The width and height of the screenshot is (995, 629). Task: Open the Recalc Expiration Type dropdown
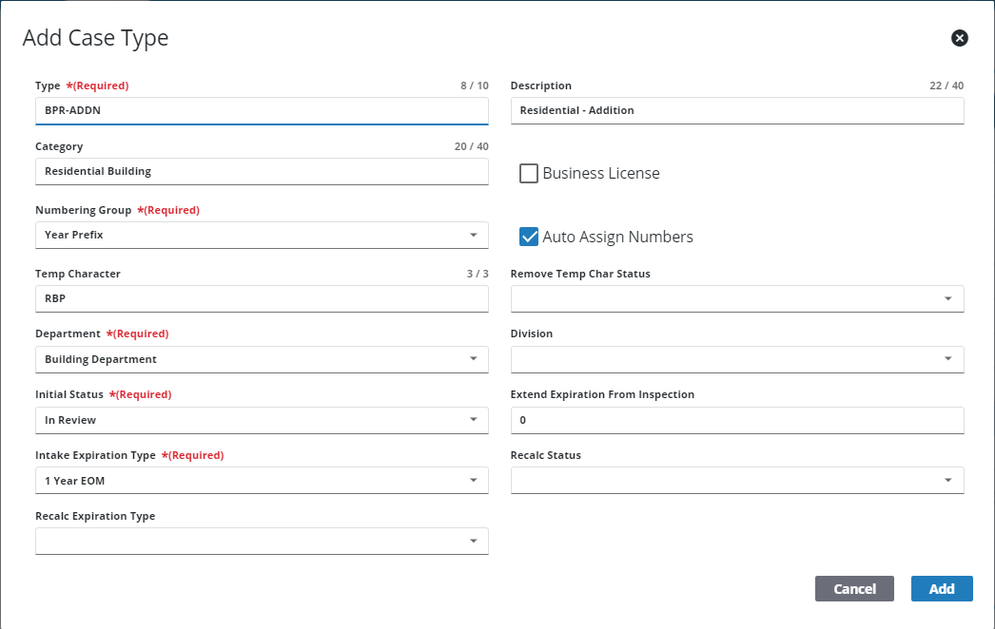click(x=262, y=542)
